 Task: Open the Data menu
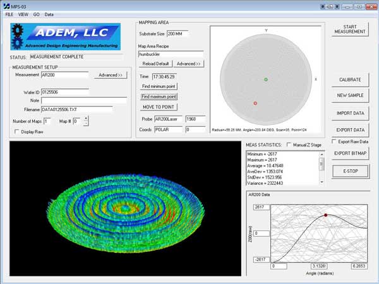[49, 15]
